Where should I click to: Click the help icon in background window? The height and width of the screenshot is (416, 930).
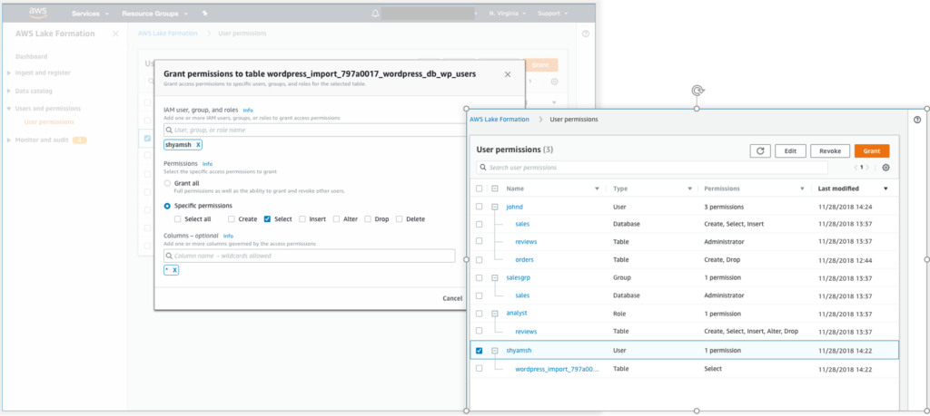586,34
